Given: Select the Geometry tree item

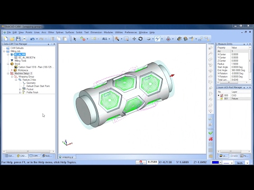Looking at the screenshot, I should [x=31, y=83].
